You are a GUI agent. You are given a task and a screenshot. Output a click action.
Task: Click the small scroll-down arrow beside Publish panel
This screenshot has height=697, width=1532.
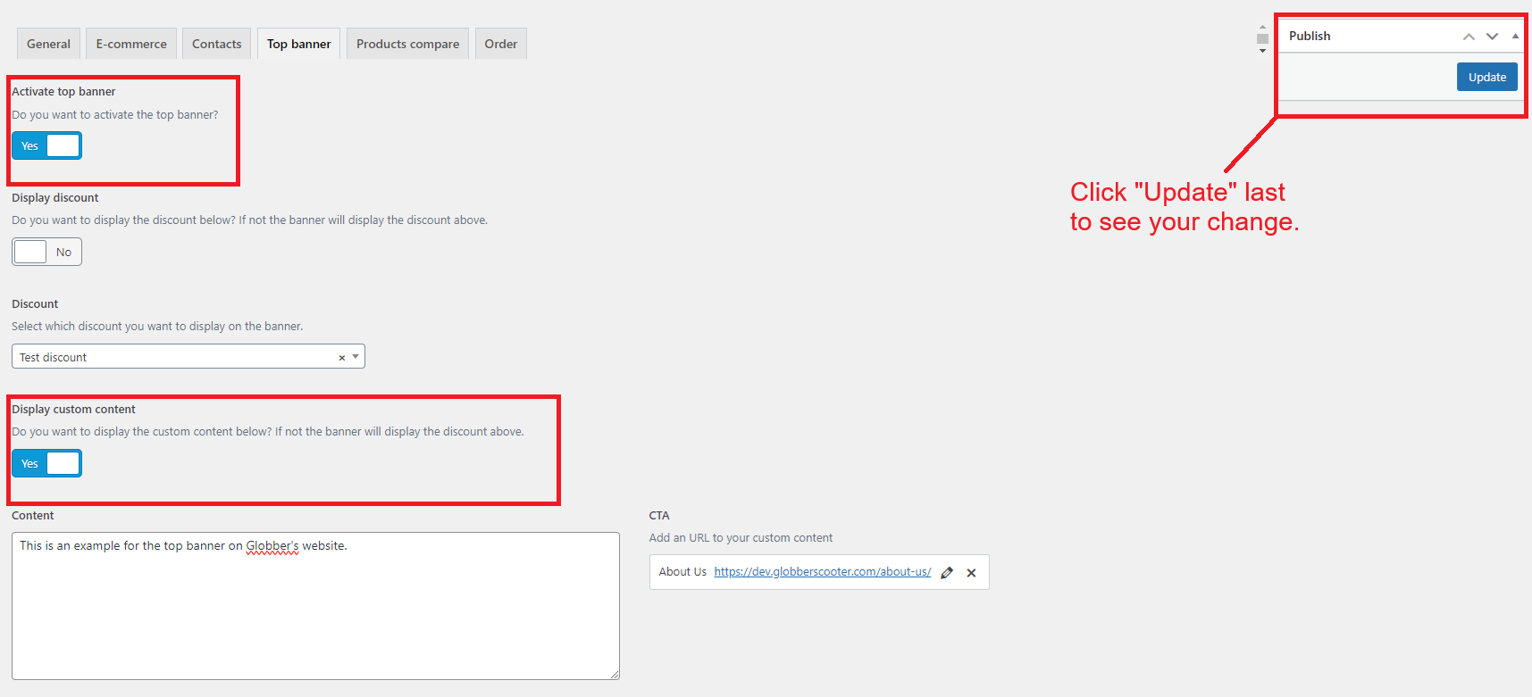coord(1262,51)
